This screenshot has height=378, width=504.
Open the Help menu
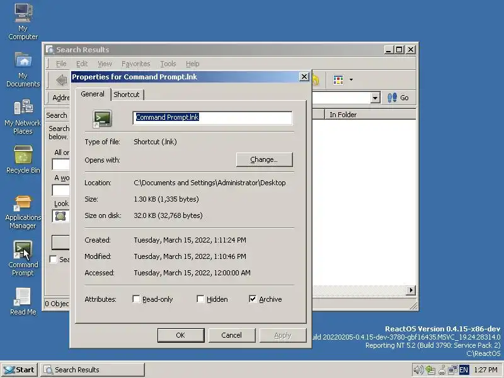(x=193, y=64)
